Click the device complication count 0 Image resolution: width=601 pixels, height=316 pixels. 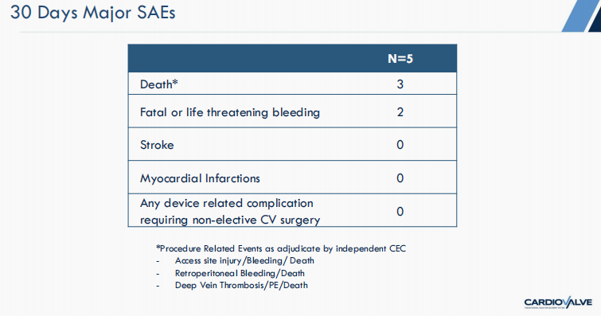400,211
